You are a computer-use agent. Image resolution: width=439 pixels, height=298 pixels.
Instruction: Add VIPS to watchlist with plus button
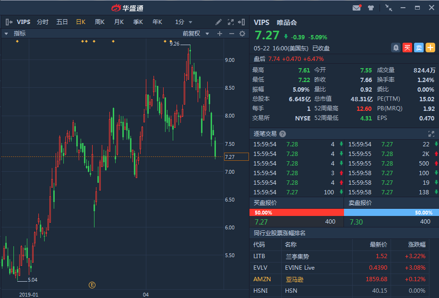(x=430, y=48)
